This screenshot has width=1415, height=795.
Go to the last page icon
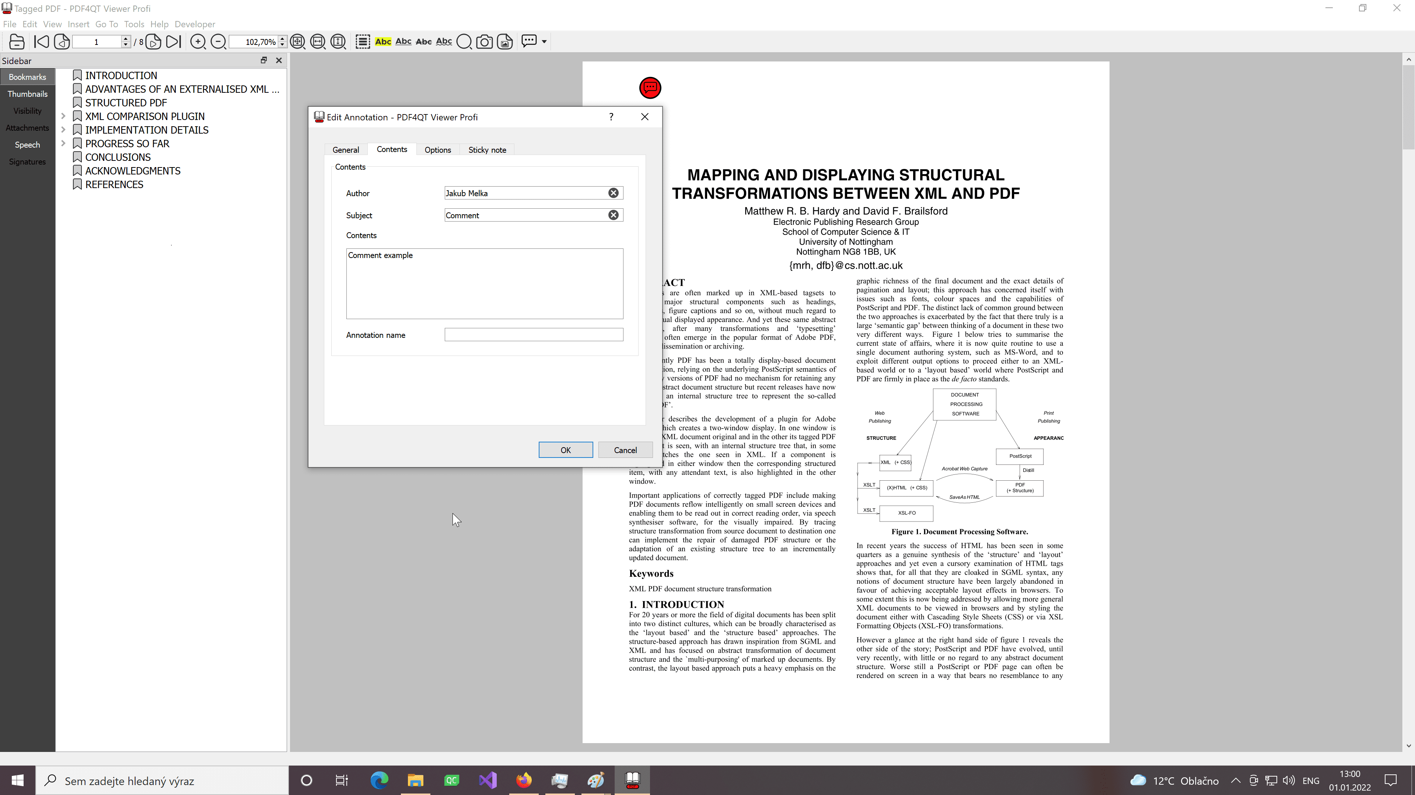(x=173, y=42)
